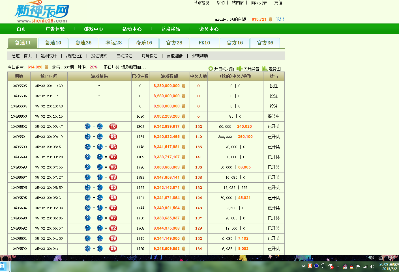399x272 pixels.
Task: Open the second QQ penguin tray icon
Action: coord(351,266)
